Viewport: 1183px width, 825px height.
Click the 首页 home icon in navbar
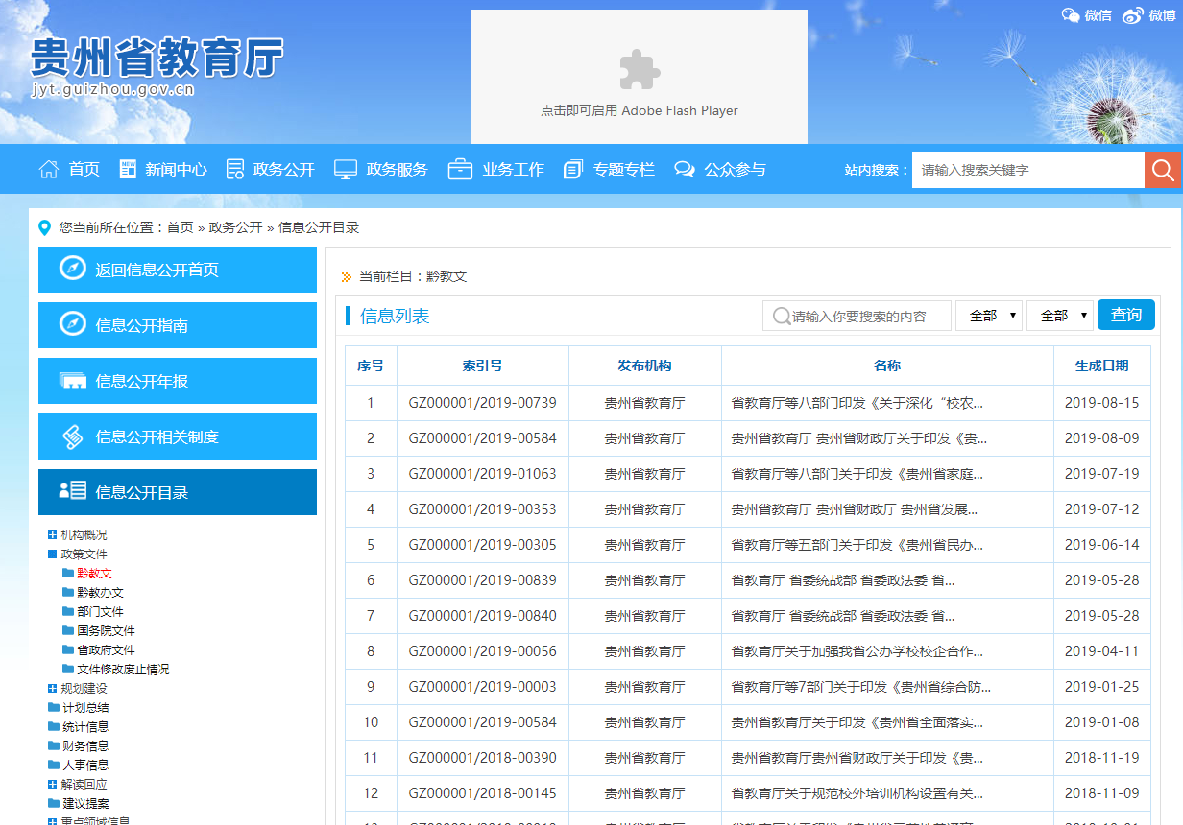click(x=49, y=170)
